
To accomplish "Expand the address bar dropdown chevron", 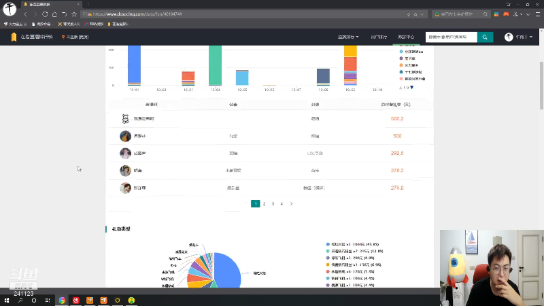I will click(422, 14).
